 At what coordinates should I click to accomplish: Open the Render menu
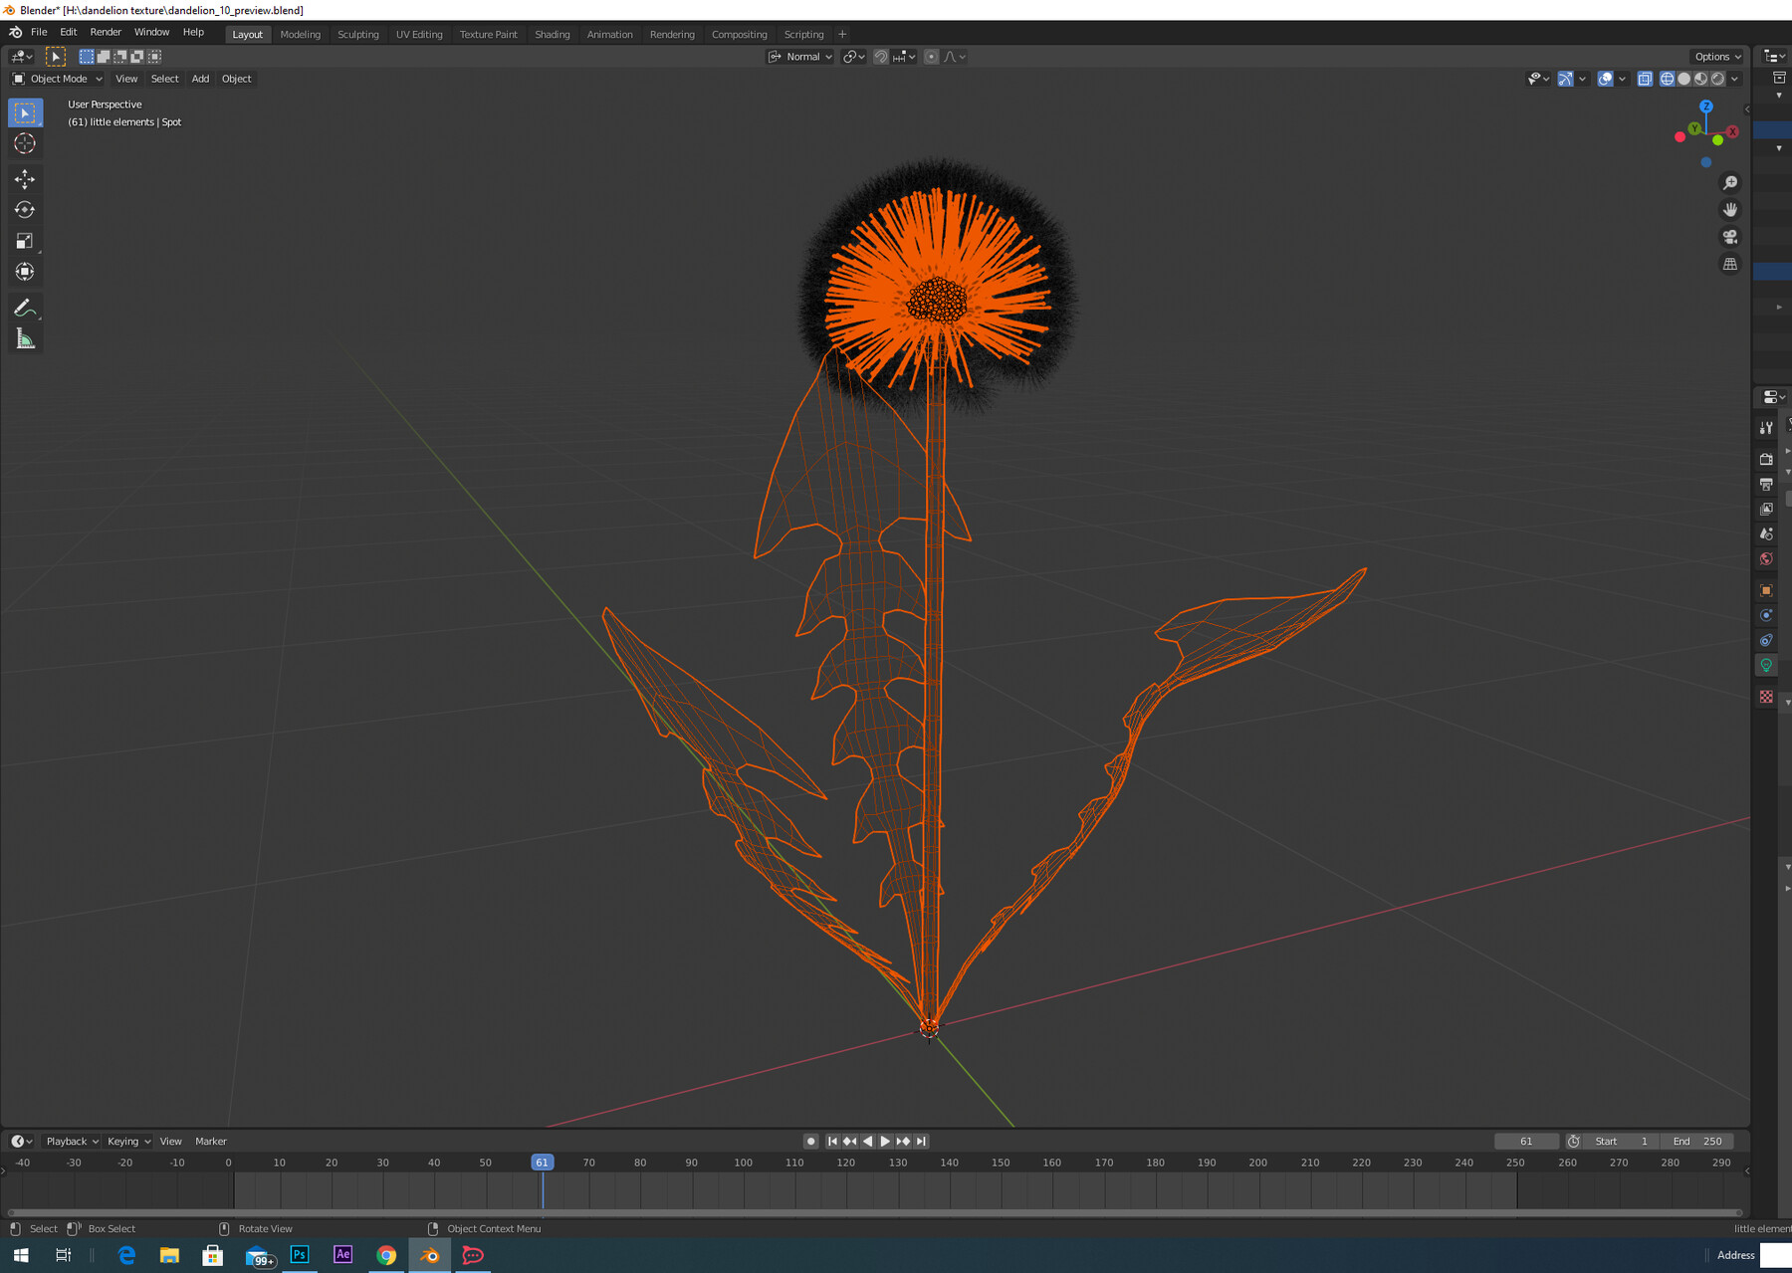[x=106, y=31]
